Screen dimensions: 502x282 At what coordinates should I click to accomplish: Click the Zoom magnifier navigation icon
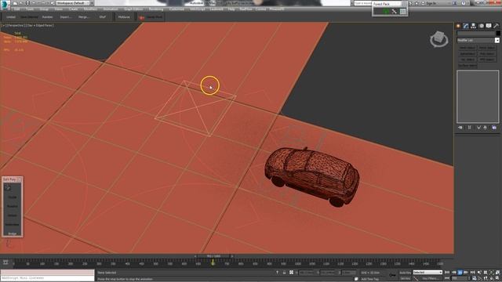tap(479, 273)
